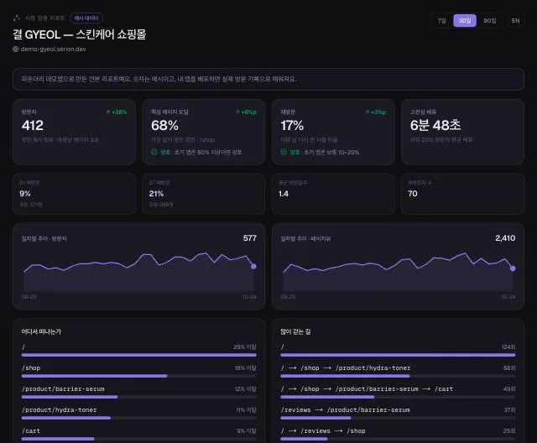
Task: Click the +38% trend arrow icon
Action: click(108, 112)
